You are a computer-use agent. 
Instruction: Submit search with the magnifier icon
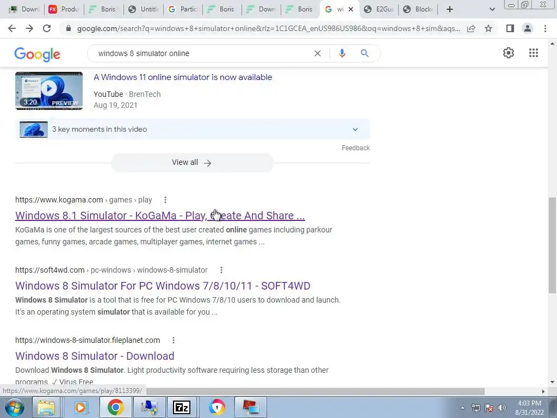(x=364, y=53)
